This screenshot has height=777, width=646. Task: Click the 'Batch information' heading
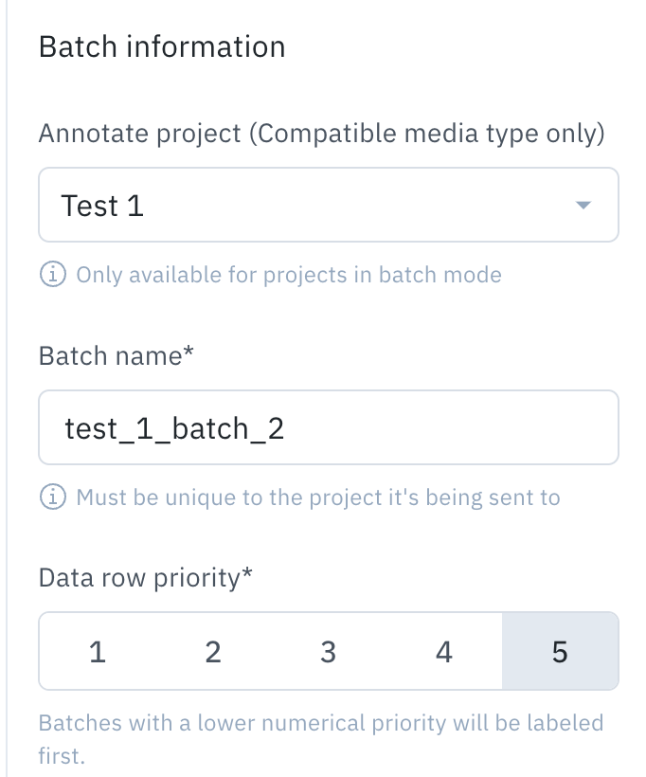(x=162, y=47)
